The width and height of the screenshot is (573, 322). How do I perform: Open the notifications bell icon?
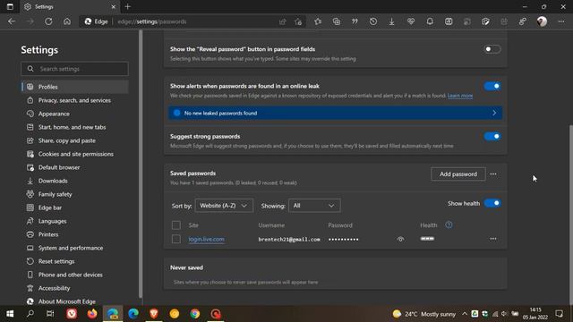430,21
